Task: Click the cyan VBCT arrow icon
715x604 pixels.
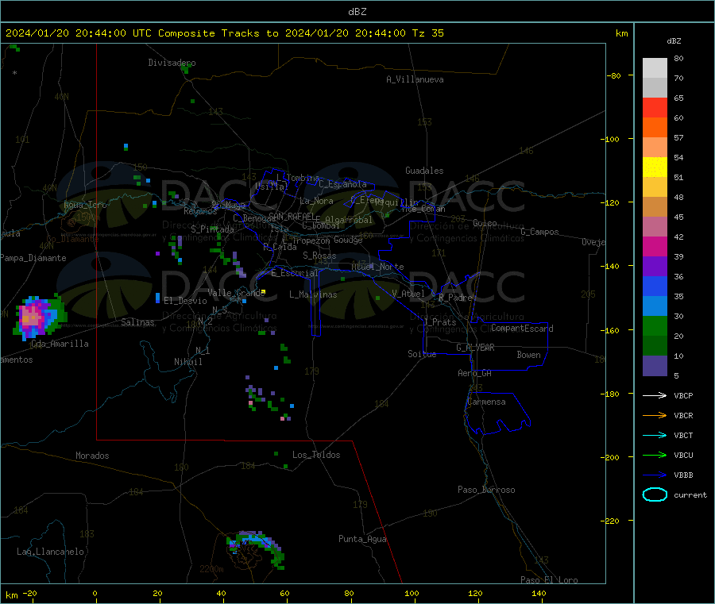Action: click(x=655, y=436)
